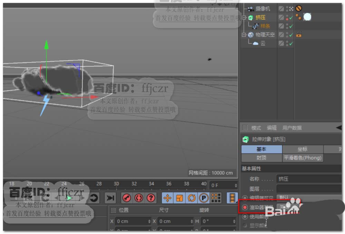345x234 pixels.
Task: Click the 名称 field containing 挤压
Action: coord(309,179)
